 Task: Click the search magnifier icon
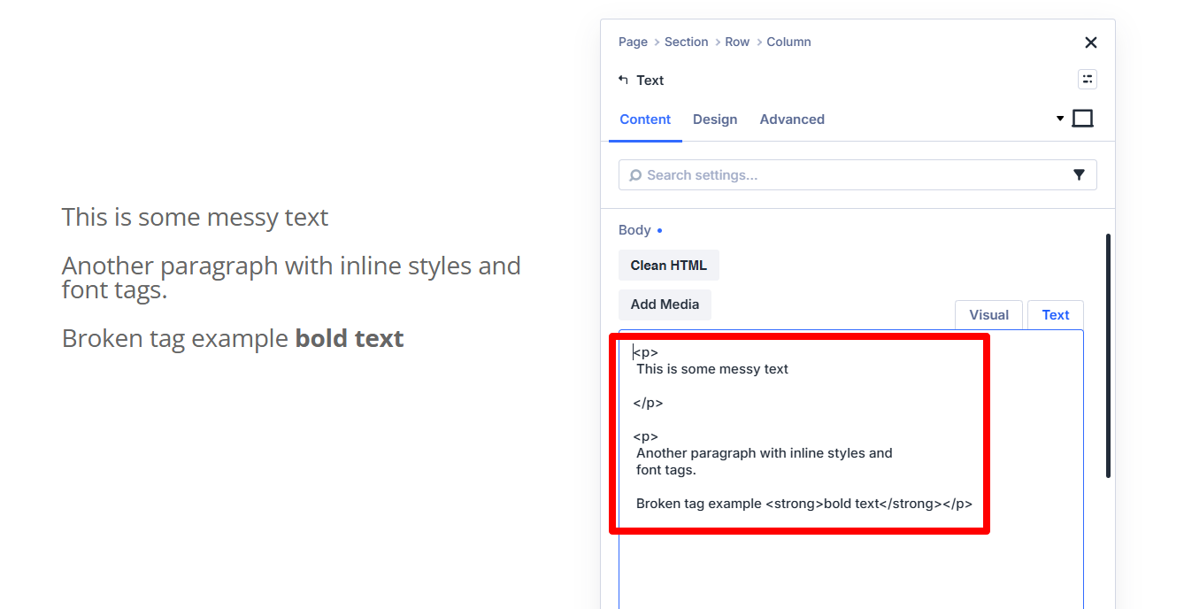[x=635, y=175]
